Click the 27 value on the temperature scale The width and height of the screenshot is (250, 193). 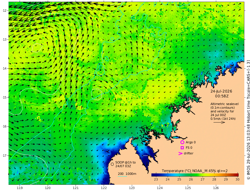coord(203,179)
